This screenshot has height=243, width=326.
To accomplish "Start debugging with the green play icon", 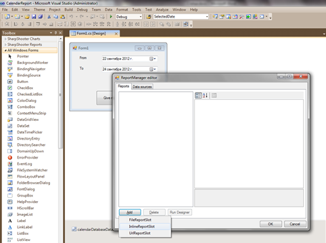I will [x=111, y=17].
